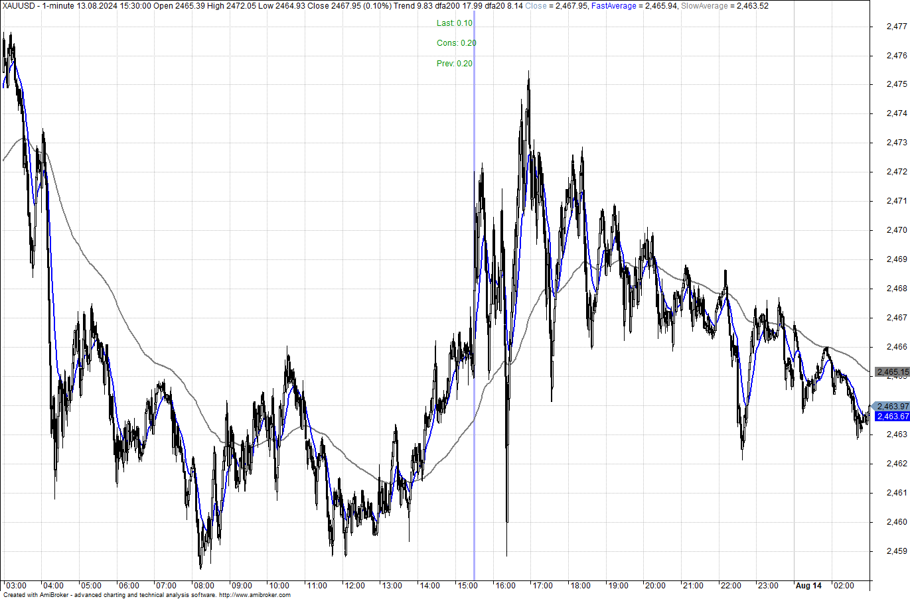Click the 20:00 time axis label
The height and width of the screenshot is (599, 910).
pyautogui.click(x=655, y=586)
